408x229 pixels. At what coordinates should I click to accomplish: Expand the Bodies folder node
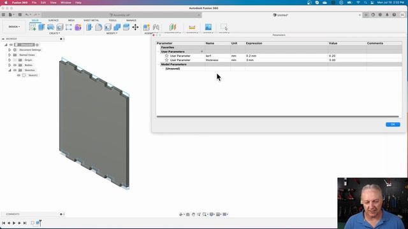click(x=10, y=65)
